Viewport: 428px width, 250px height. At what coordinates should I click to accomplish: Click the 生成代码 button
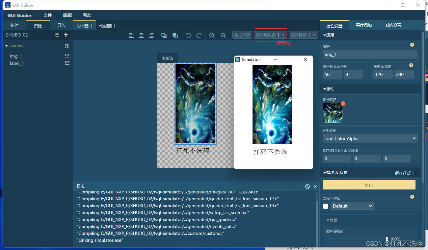point(242,35)
